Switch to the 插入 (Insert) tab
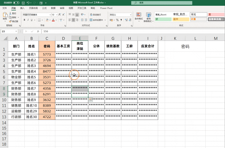 (x=22, y=8)
